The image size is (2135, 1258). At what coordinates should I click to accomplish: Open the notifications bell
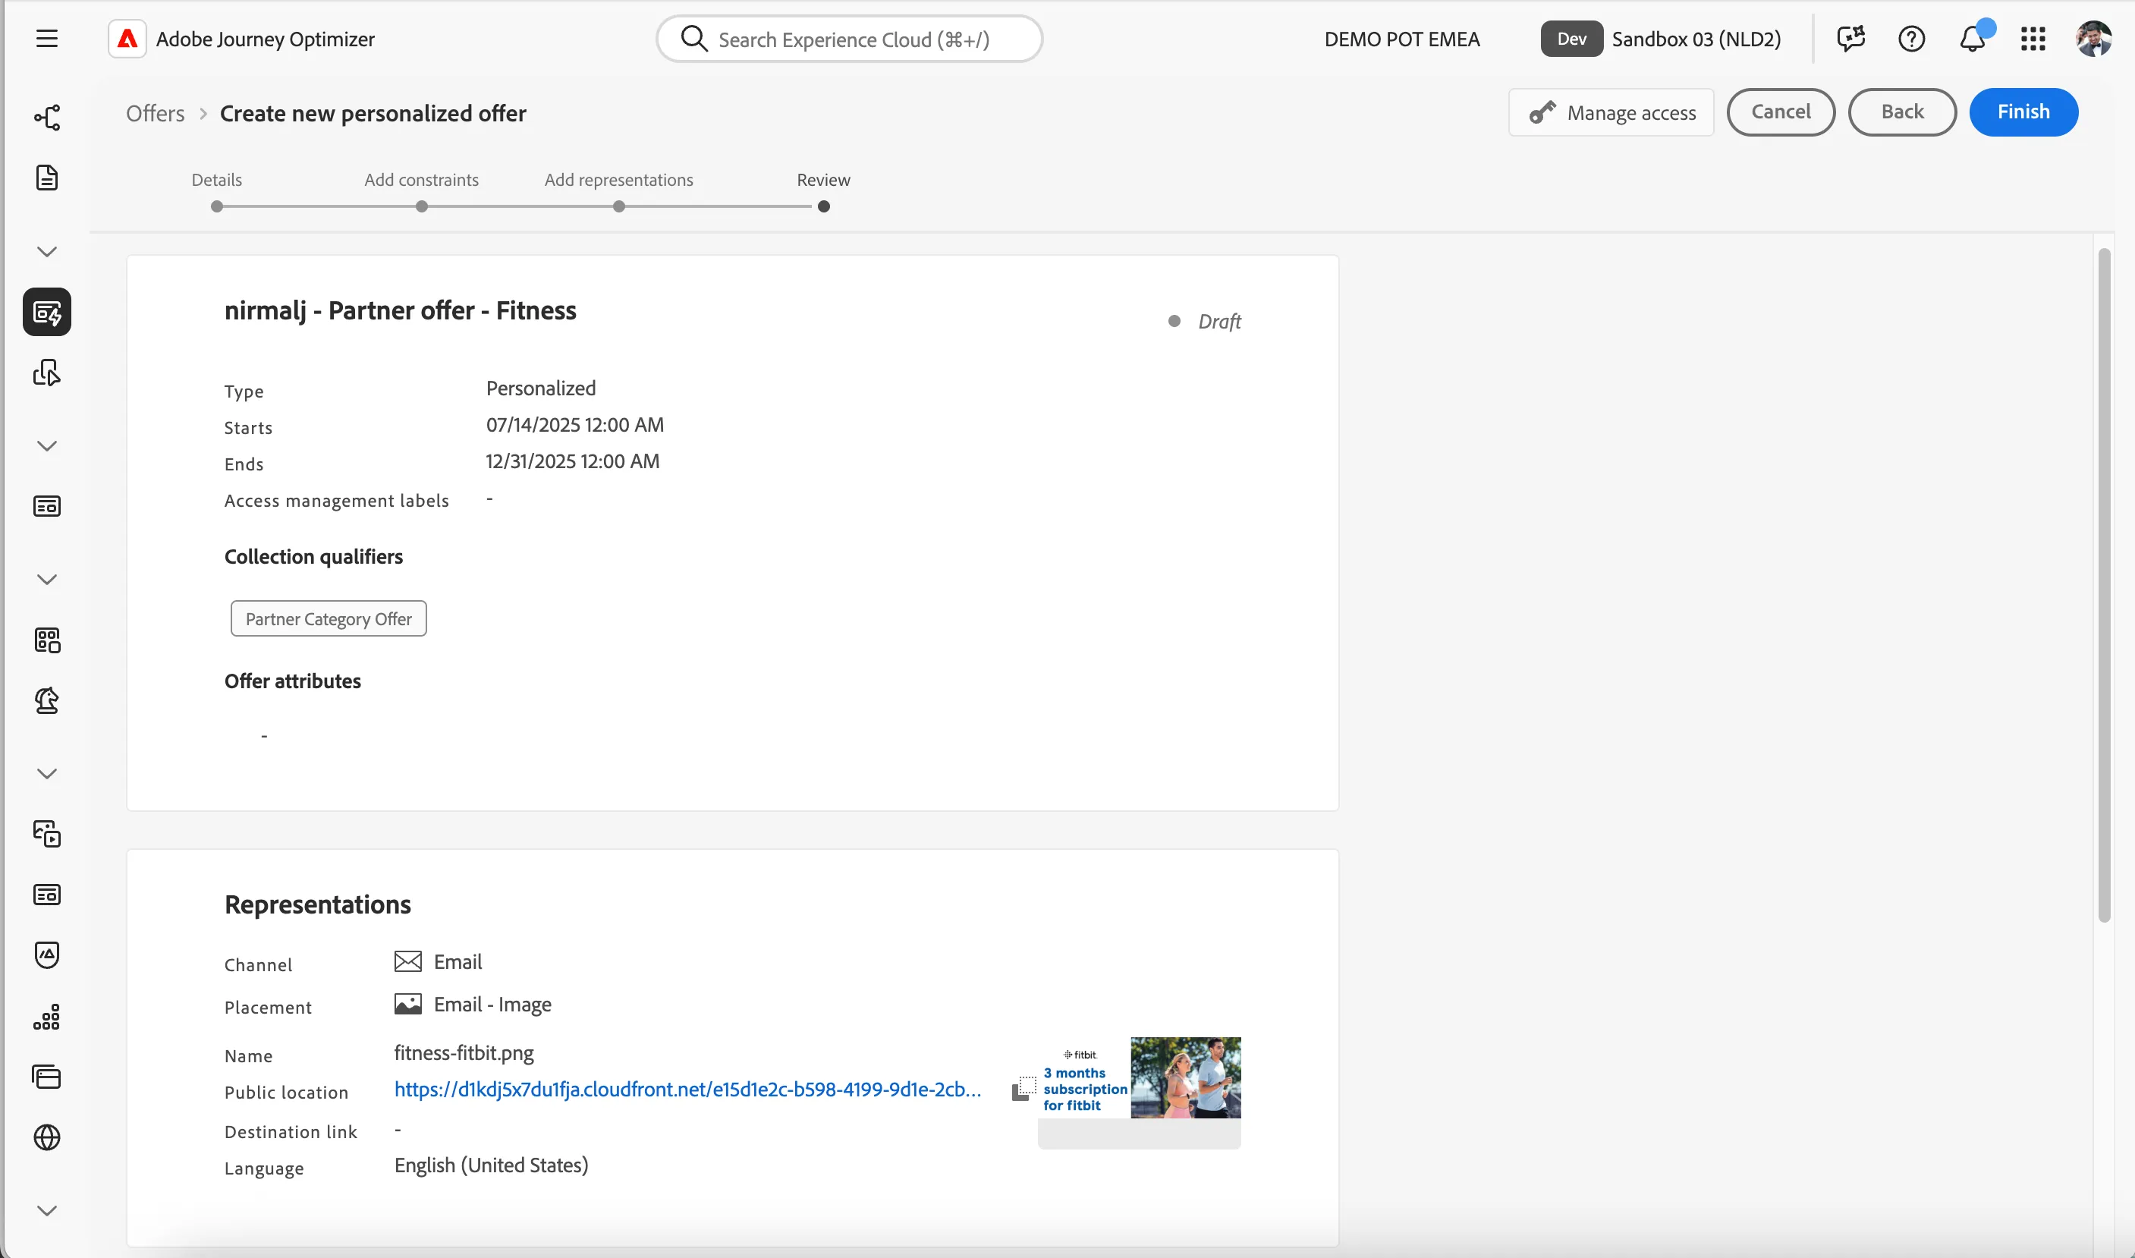(x=1973, y=39)
